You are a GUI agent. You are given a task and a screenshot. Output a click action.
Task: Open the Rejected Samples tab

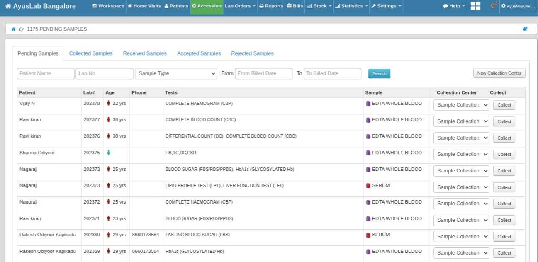point(252,53)
